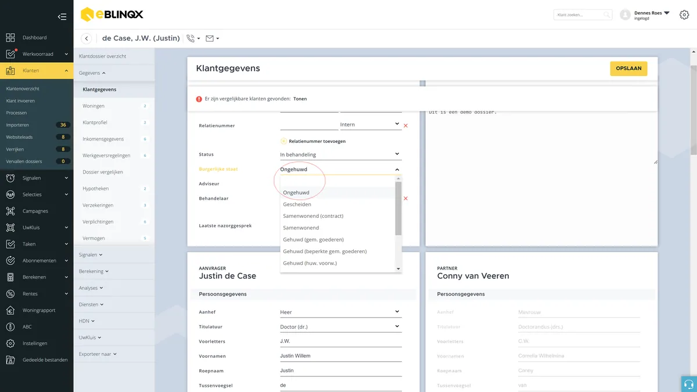Open Instellingen gear icon in the left sidebar

pos(10,343)
